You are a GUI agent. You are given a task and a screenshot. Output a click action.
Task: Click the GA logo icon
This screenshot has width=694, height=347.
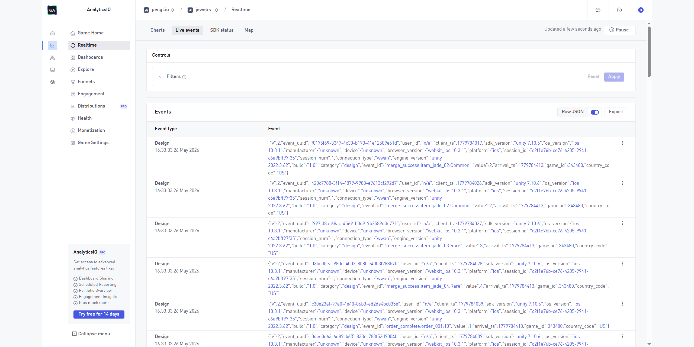pyautogui.click(x=52, y=10)
